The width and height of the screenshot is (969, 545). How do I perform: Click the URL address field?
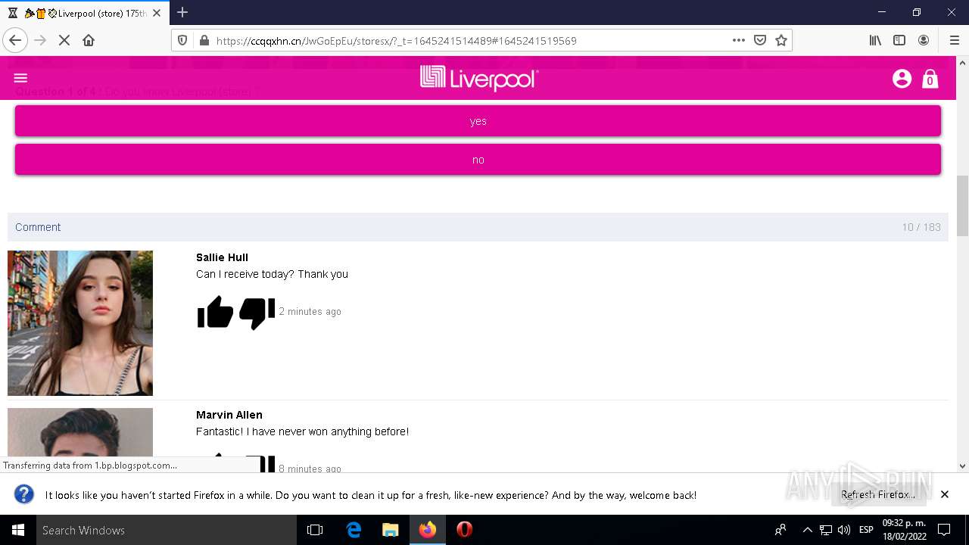pos(469,41)
